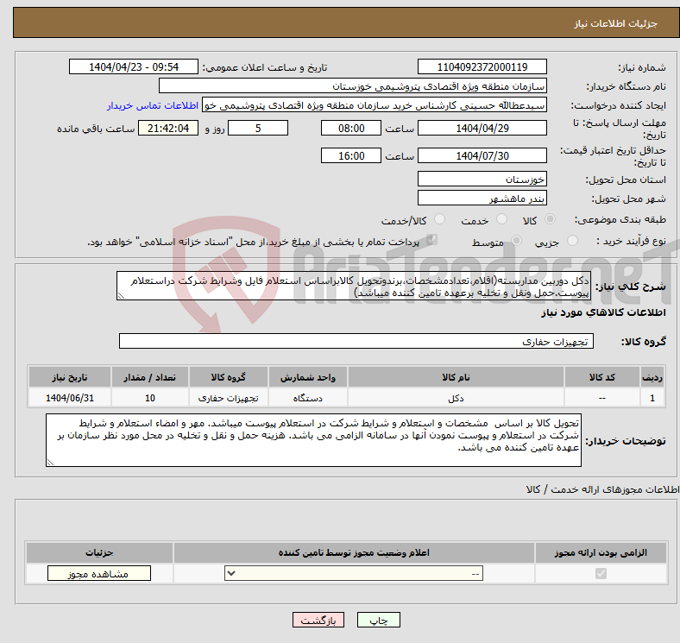Image resolution: width=680 pixels, height=643 pixels.
Task: Click the واحد شمارش column header
Action: 308,377
